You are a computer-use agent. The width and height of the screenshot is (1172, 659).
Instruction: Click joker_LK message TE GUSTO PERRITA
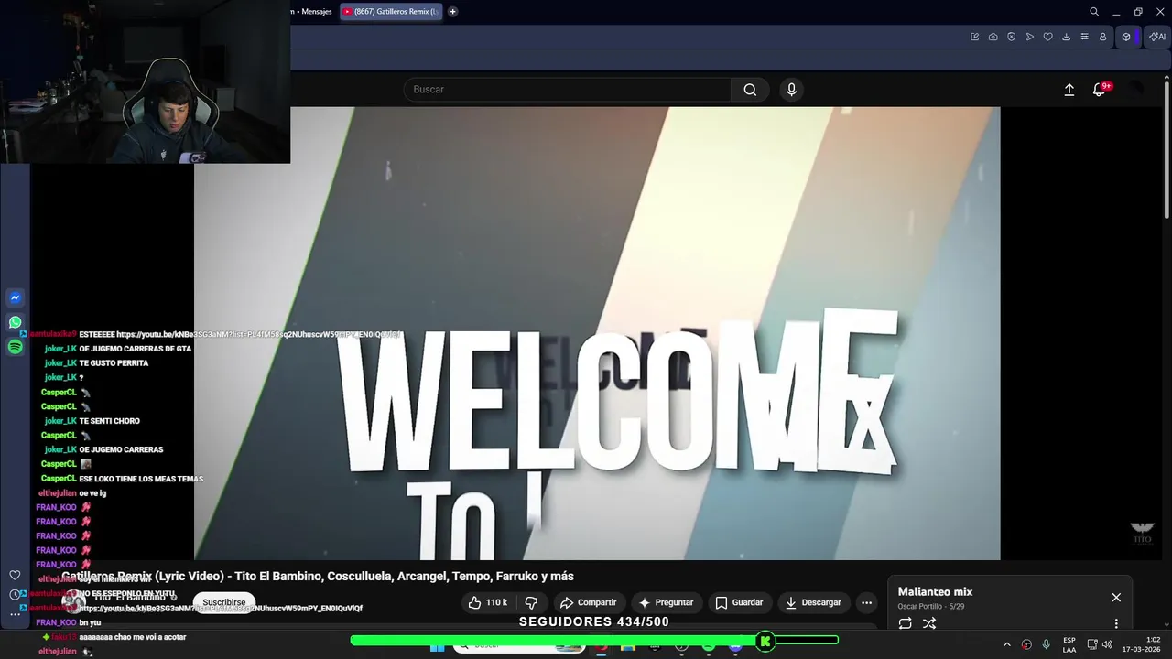114,363
